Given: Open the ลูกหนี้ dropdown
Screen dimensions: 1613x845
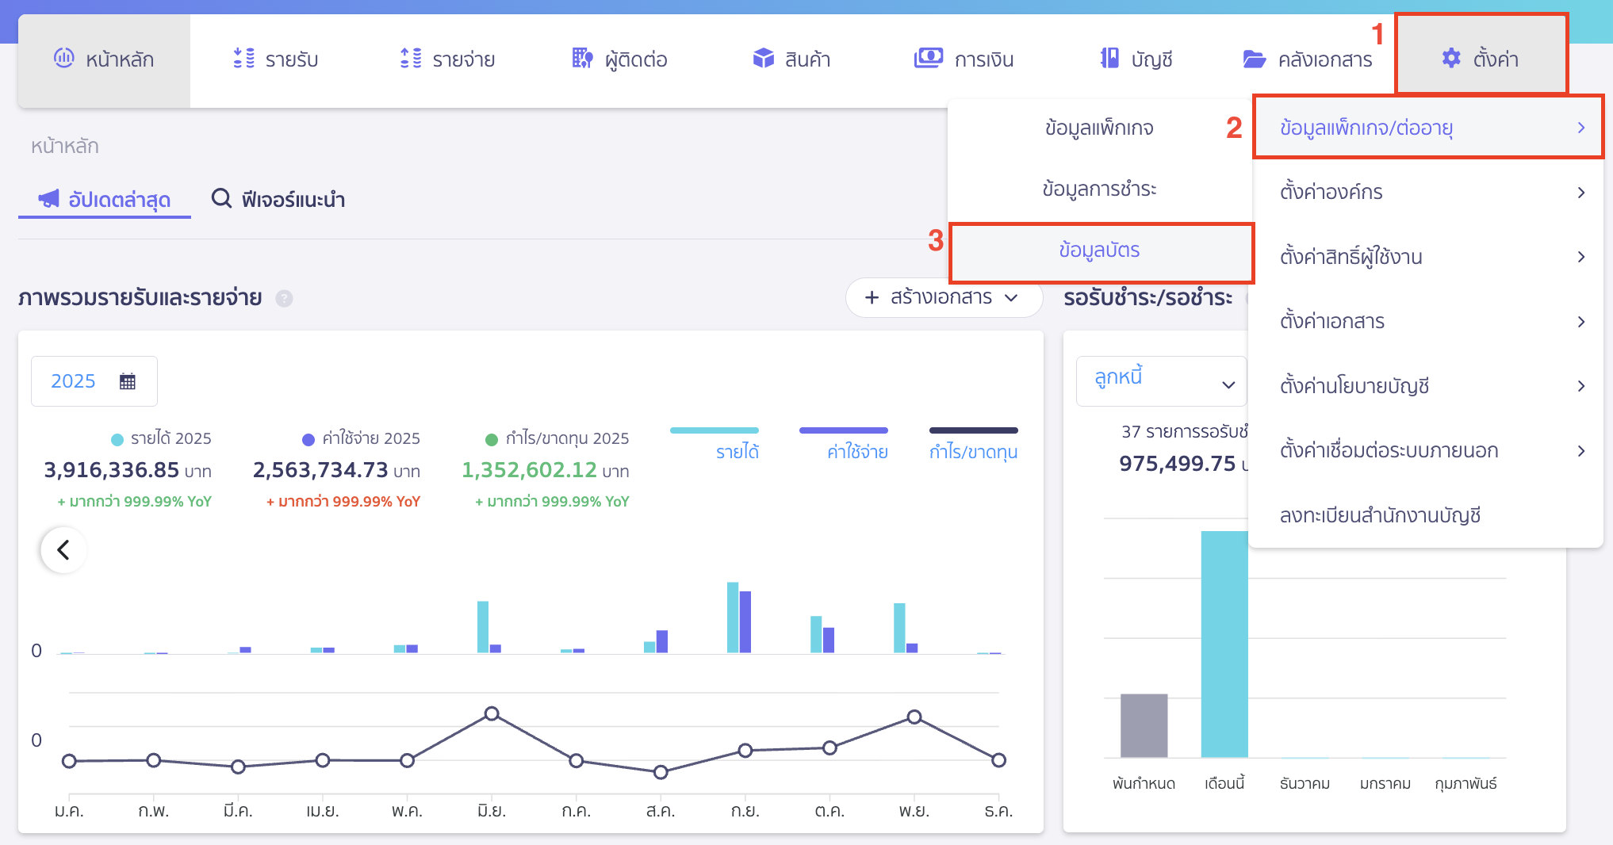Looking at the screenshot, I should 1162,381.
